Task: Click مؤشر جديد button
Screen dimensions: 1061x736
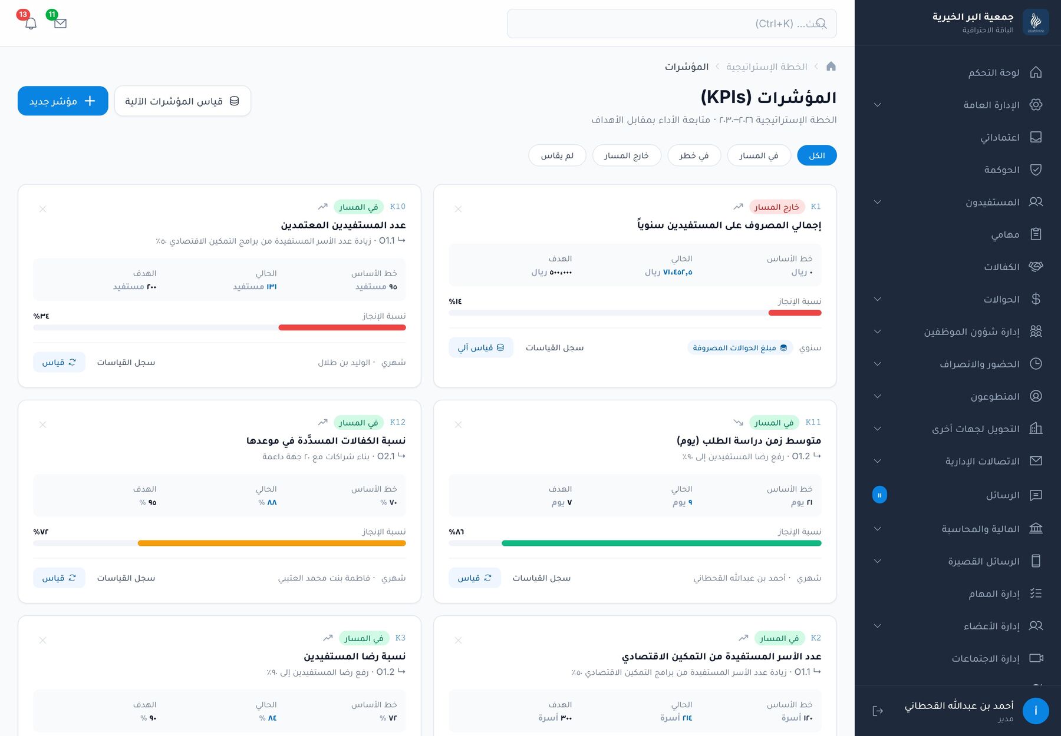Action: pos(63,101)
